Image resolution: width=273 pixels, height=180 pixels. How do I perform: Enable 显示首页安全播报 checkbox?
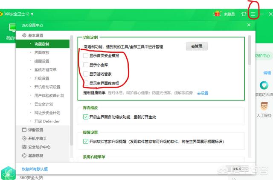click(x=86, y=56)
